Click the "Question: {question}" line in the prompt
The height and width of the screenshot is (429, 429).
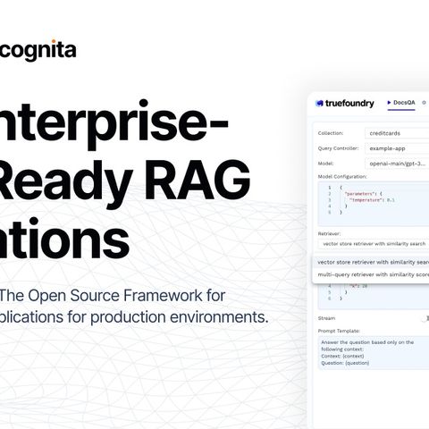[345, 363]
